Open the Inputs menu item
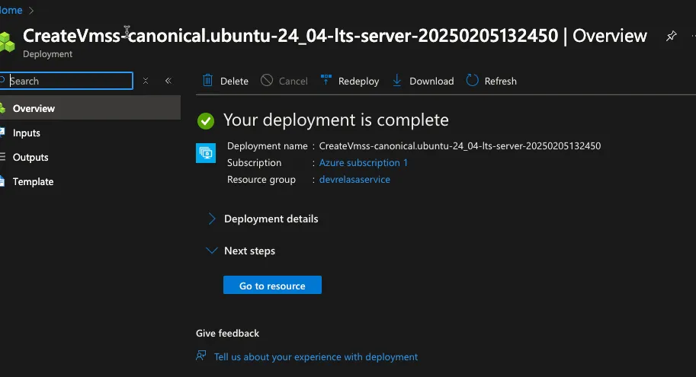696x377 pixels. (x=27, y=133)
